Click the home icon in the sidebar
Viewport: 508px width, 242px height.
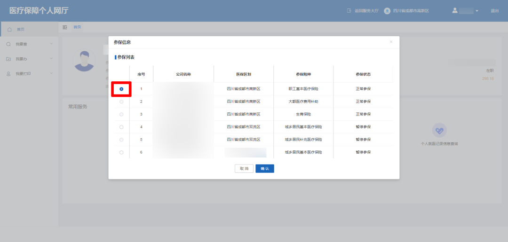tap(9, 30)
